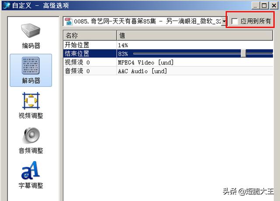Image resolution: width=280 pixels, height=201 pixels.
Task: Select the 开始位置 row
Action: pyautogui.click(x=168, y=45)
